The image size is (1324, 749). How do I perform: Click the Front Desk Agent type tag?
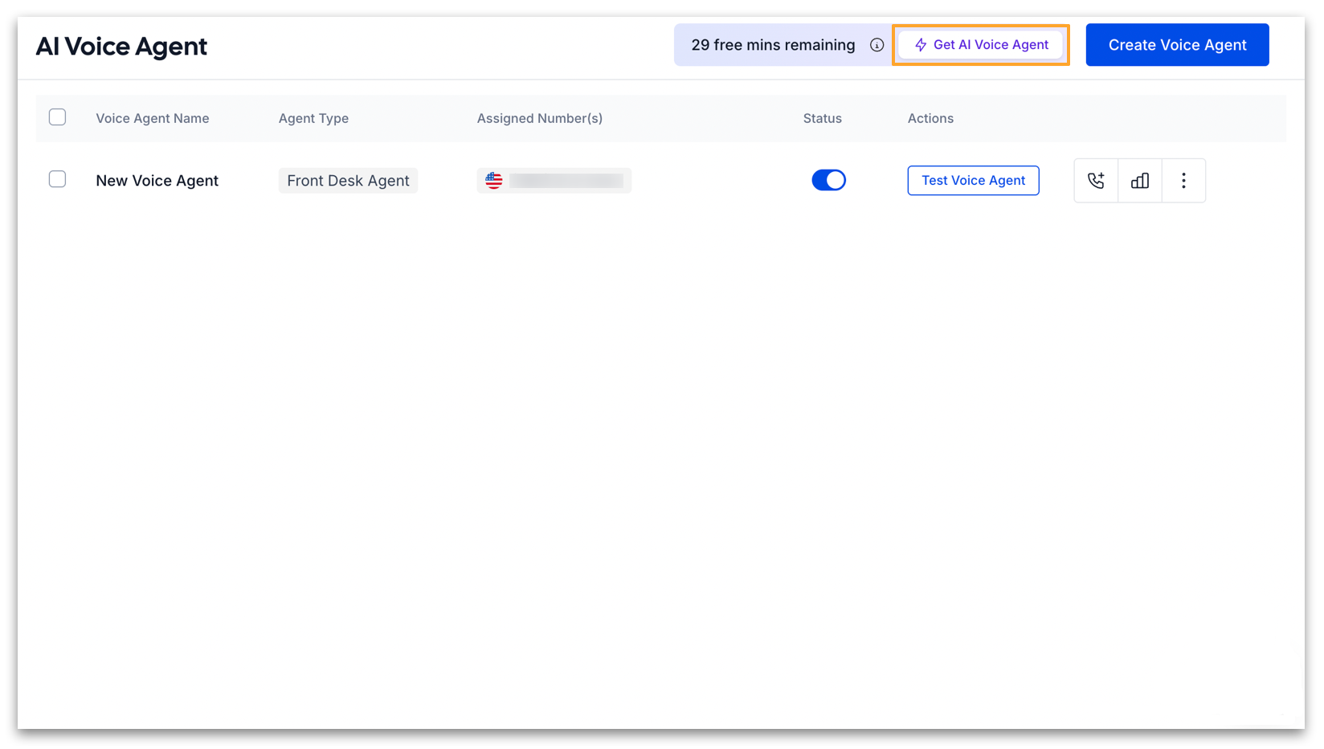pos(348,181)
